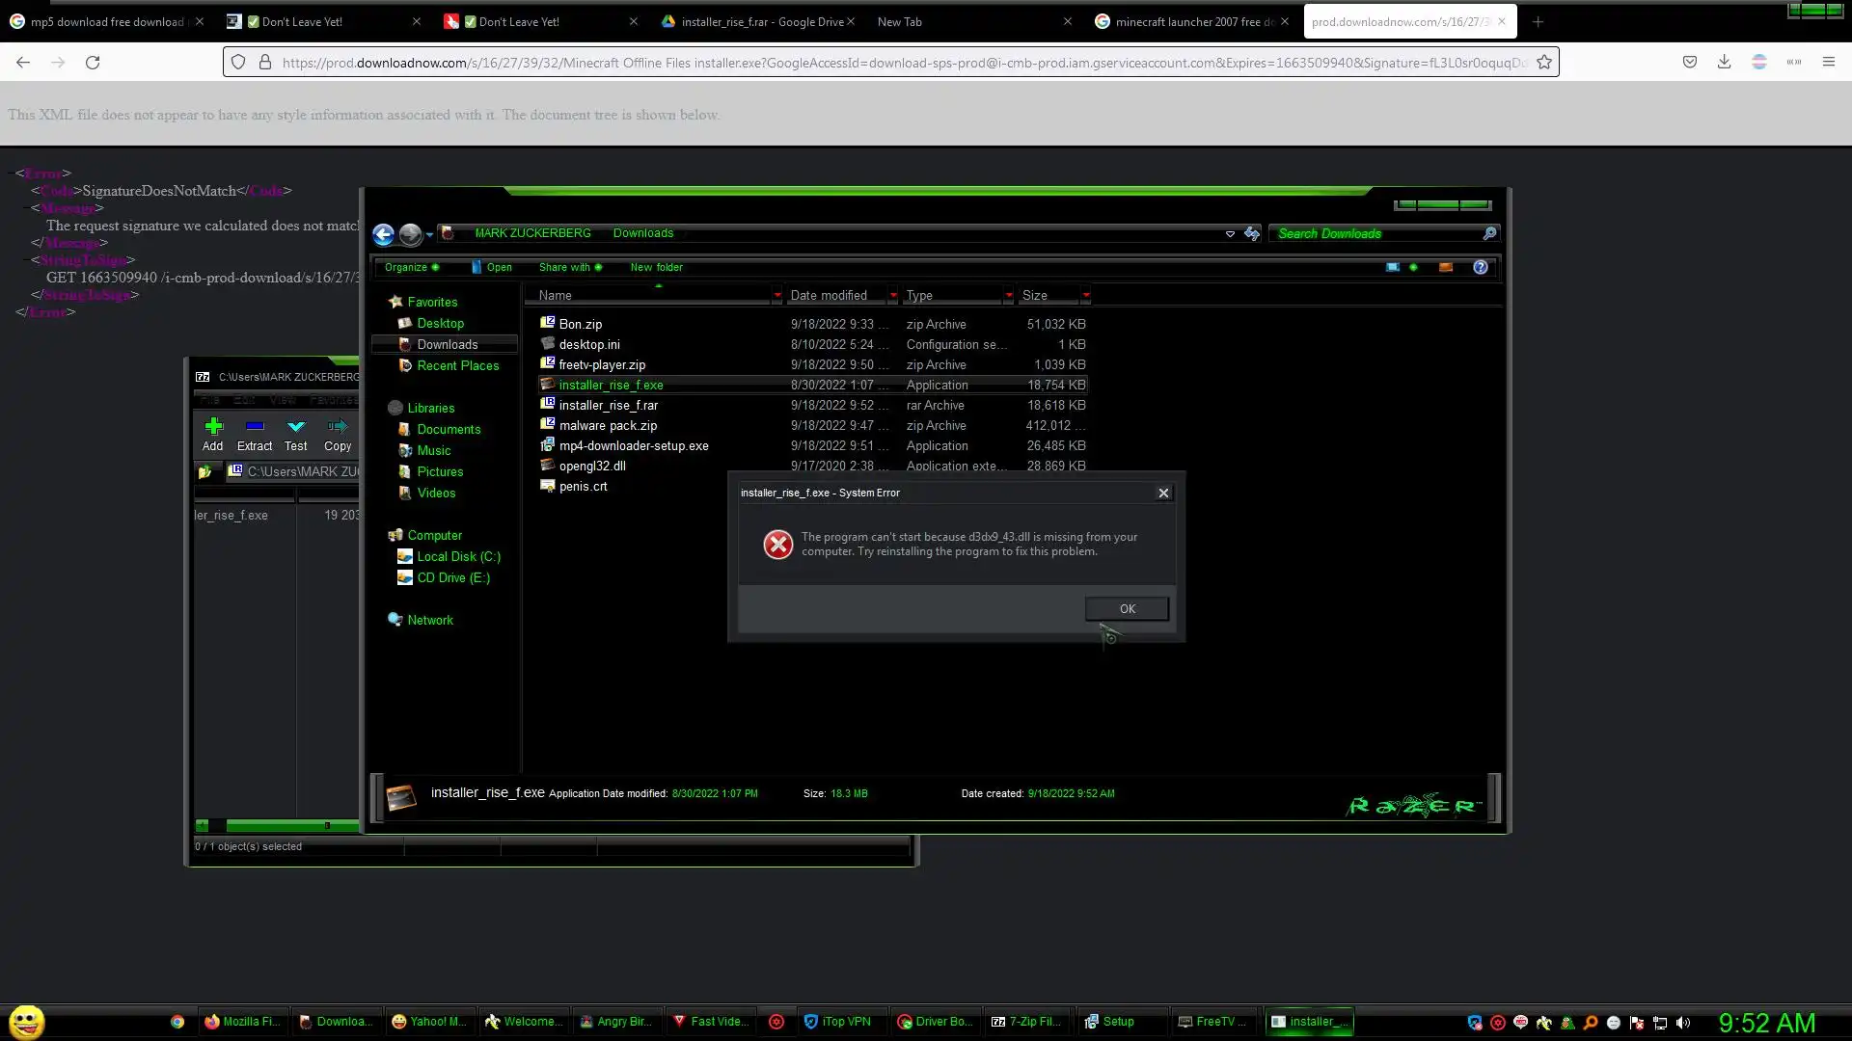The width and height of the screenshot is (1852, 1041).
Task: Click New folder in Explorer toolbar
Action: coord(656,267)
